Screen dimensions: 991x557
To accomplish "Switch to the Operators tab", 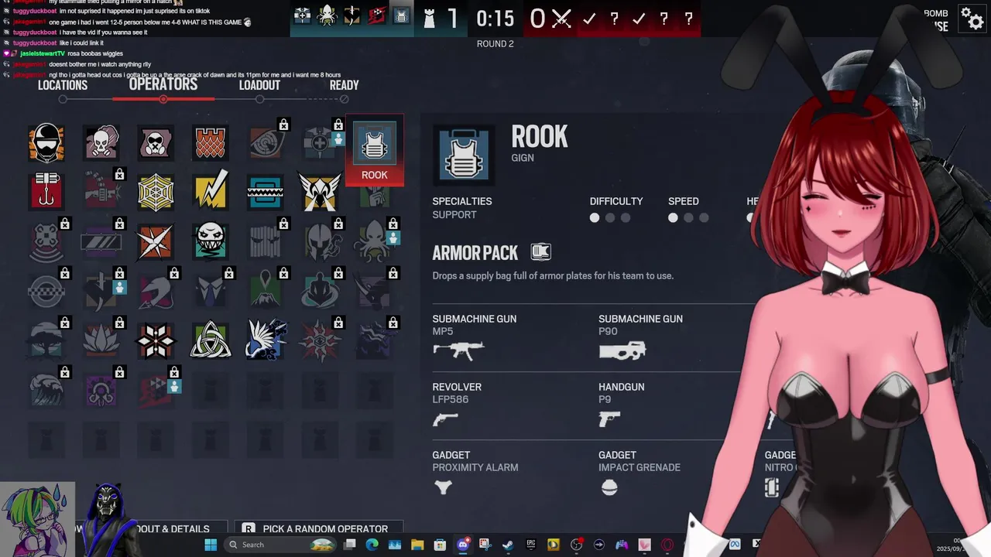I will click(x=163, y=84).
